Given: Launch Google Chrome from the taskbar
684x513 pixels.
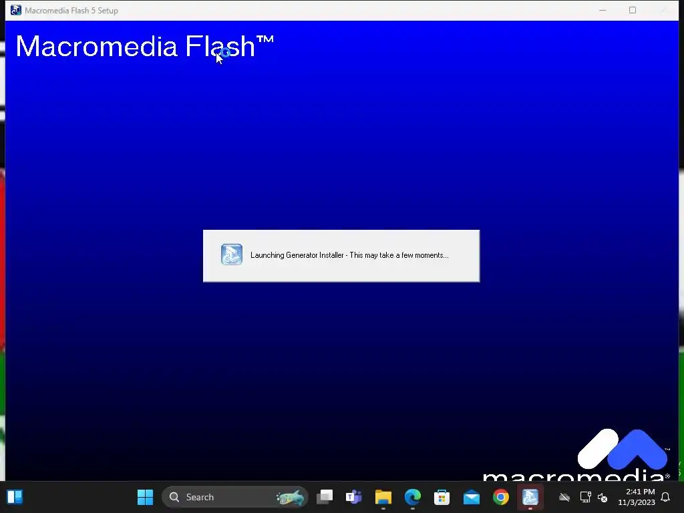Looking at the screenshot, I should (x=501, y=497).
